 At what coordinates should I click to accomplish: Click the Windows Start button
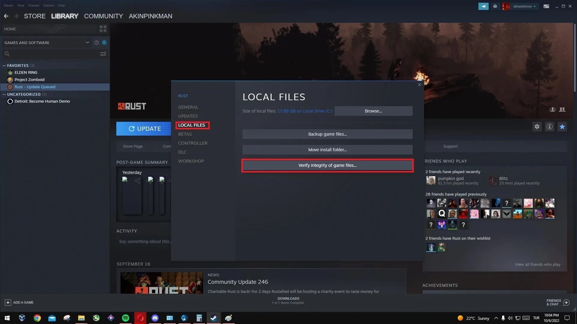[x=7, y=318]
